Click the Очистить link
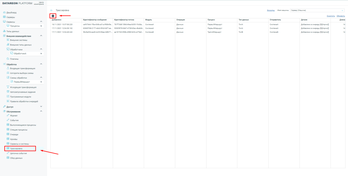Image resolution: width=348 pixels, height=176 pixels. click(x=331, y=16)
